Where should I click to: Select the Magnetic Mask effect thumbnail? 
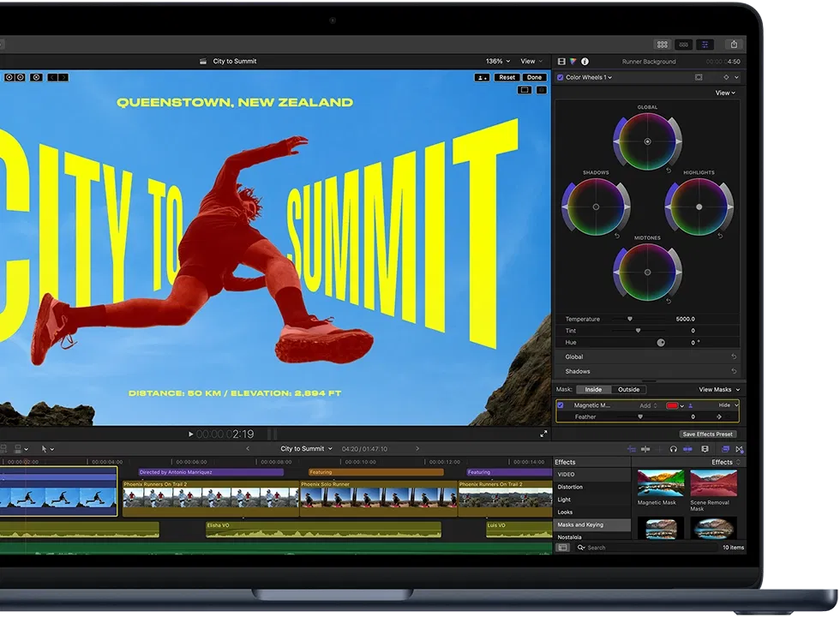click(660, 483)
